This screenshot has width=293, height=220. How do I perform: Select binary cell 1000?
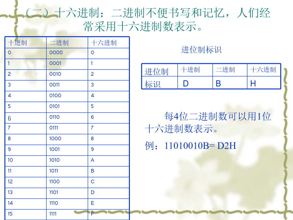67,139
